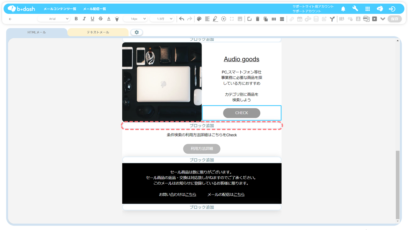The image size is (408, 230).
Task: Click the person card icon
Action: (x=358, y=19)
